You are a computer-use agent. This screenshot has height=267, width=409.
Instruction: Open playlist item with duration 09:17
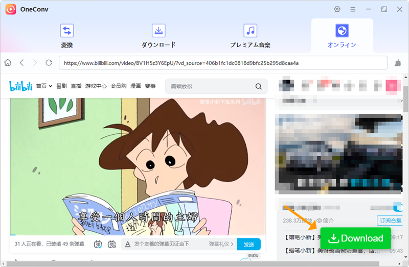pyautogui.click(x=343, y=237)
